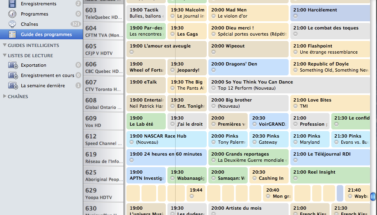377x215 pixels.
Task: Toggle recording for 20:00 Wipeout
Action: (214, 52)
